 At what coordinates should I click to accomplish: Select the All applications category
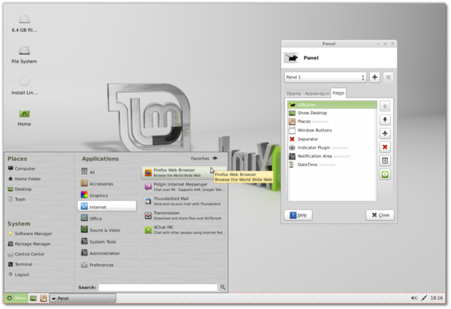(107, 171)
